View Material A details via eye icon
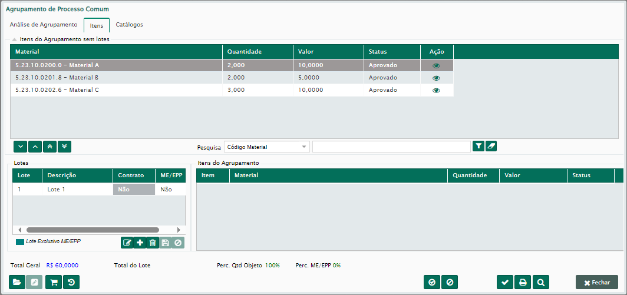 [x=436, y=65]
